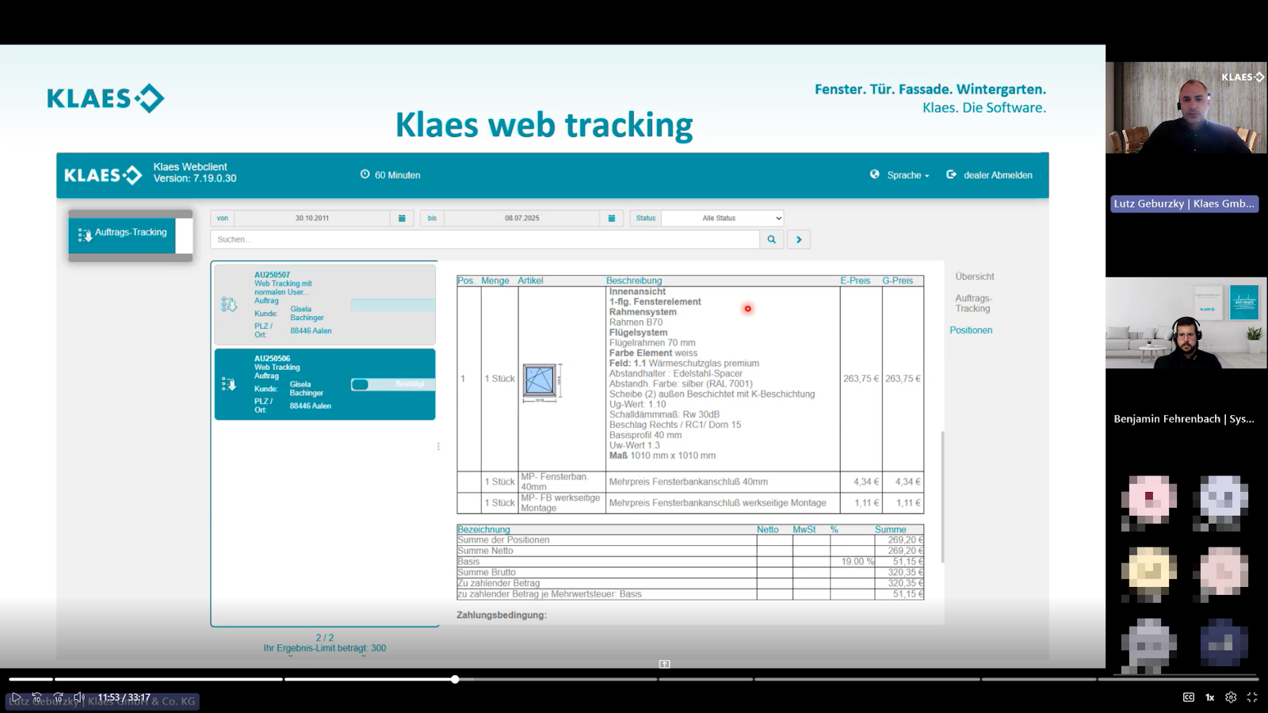Open video settings gear
Image resolution: width=1268 pixels, height=713 pixels.
coord(1231,697)
